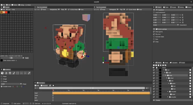Viewport: 193px width, 105px height.
Task: Enable the Activate rotate checkbox
Action: tap(154, 37)
